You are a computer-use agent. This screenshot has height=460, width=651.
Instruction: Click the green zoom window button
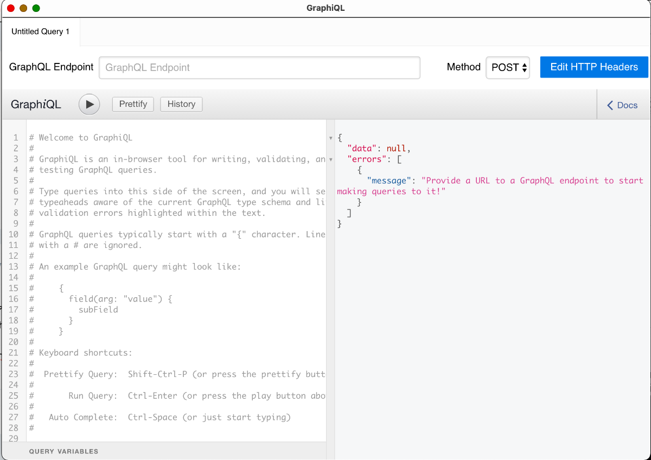click(x=36, y=8)
